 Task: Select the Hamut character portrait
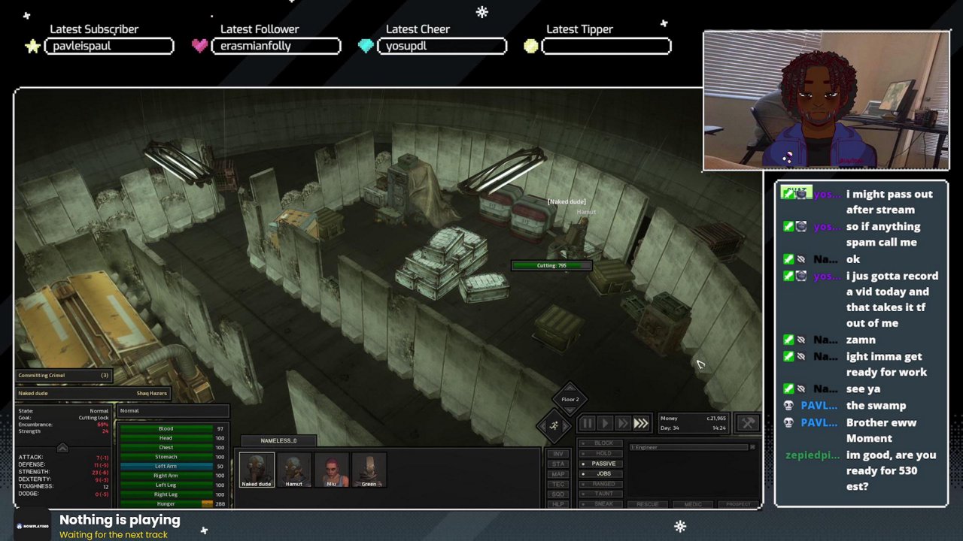294,470
